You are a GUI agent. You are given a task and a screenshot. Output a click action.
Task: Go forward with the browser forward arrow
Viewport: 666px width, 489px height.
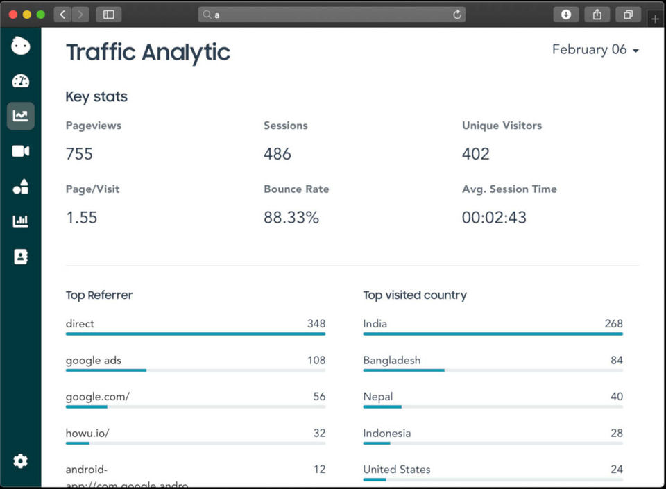click(x=80, y=15)
